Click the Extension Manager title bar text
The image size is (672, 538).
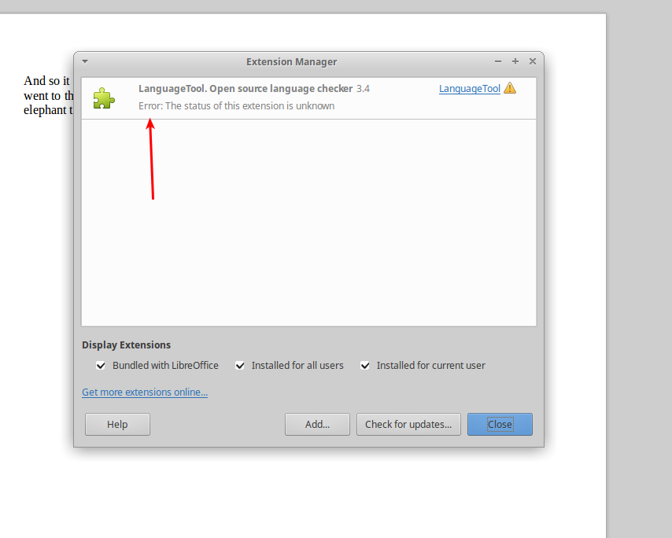tap(291, 61)
